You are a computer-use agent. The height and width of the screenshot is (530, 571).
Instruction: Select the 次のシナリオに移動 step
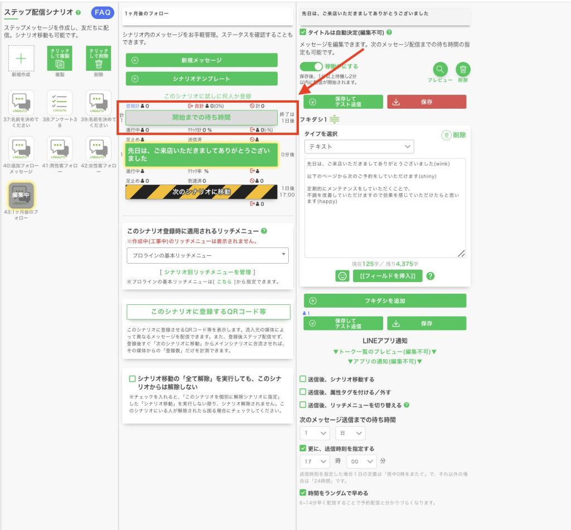pos(201,192)
